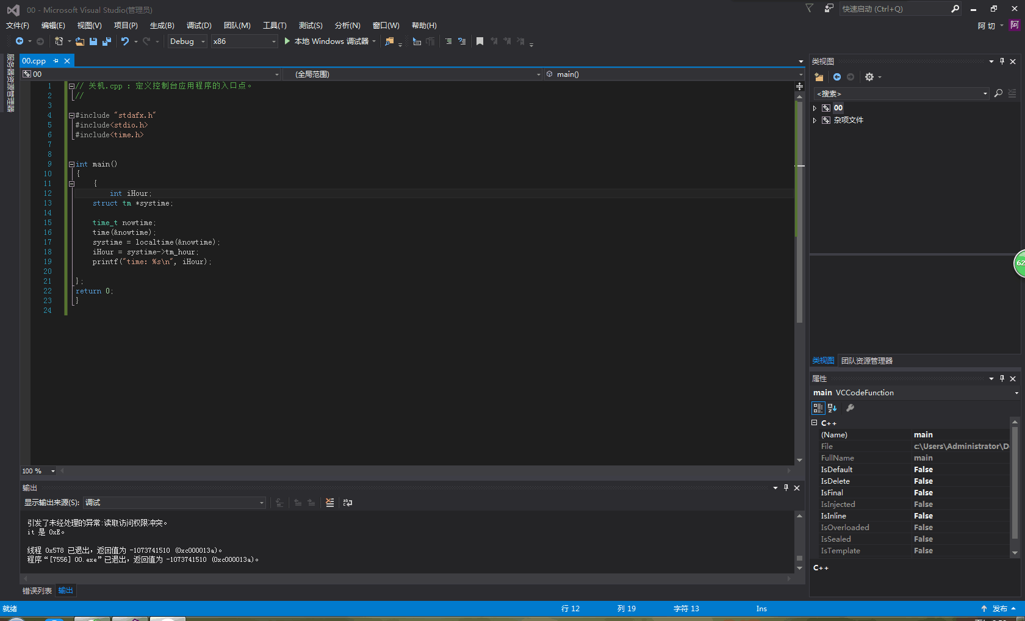
Task: Pin the class view panel
Action: [1002, 62]
